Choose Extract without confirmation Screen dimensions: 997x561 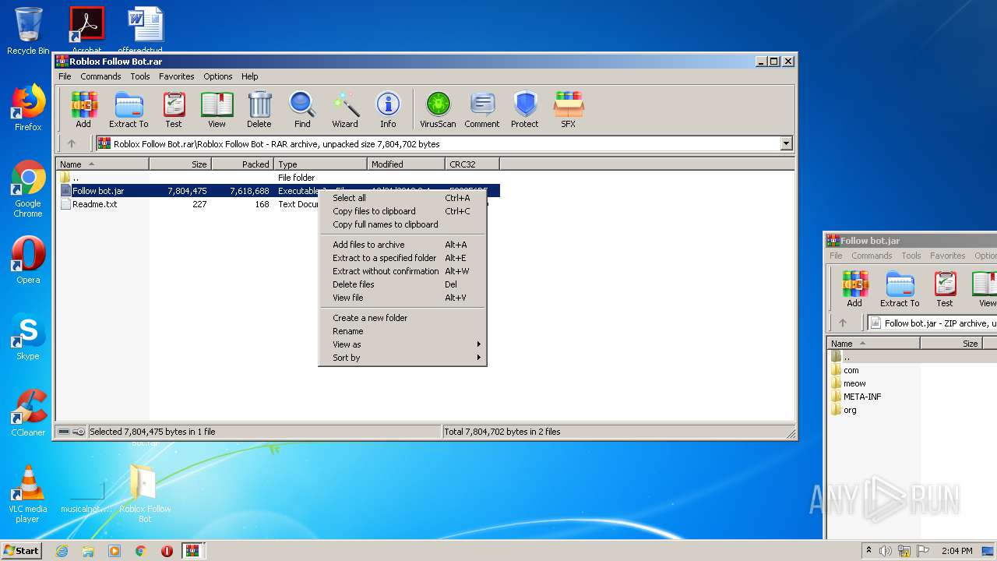(x=403, y=271)
